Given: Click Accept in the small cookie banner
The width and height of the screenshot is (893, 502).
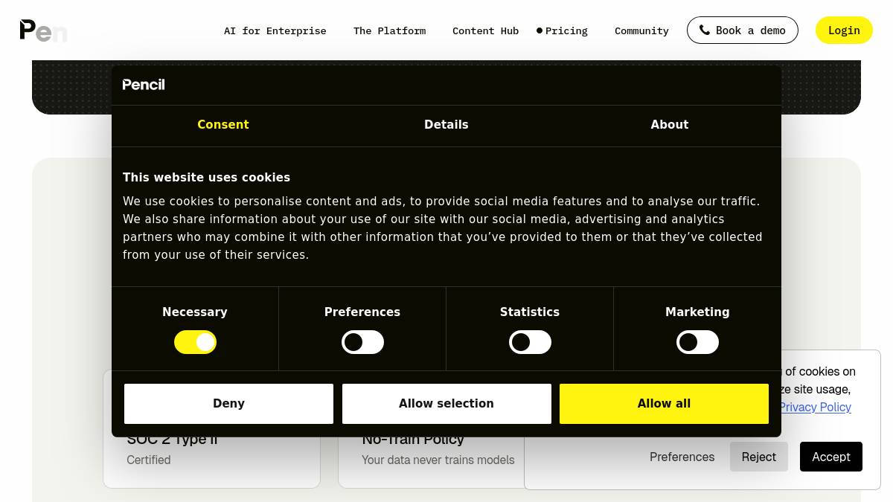Looking at the screenshot, I should [x=831, y=457].
